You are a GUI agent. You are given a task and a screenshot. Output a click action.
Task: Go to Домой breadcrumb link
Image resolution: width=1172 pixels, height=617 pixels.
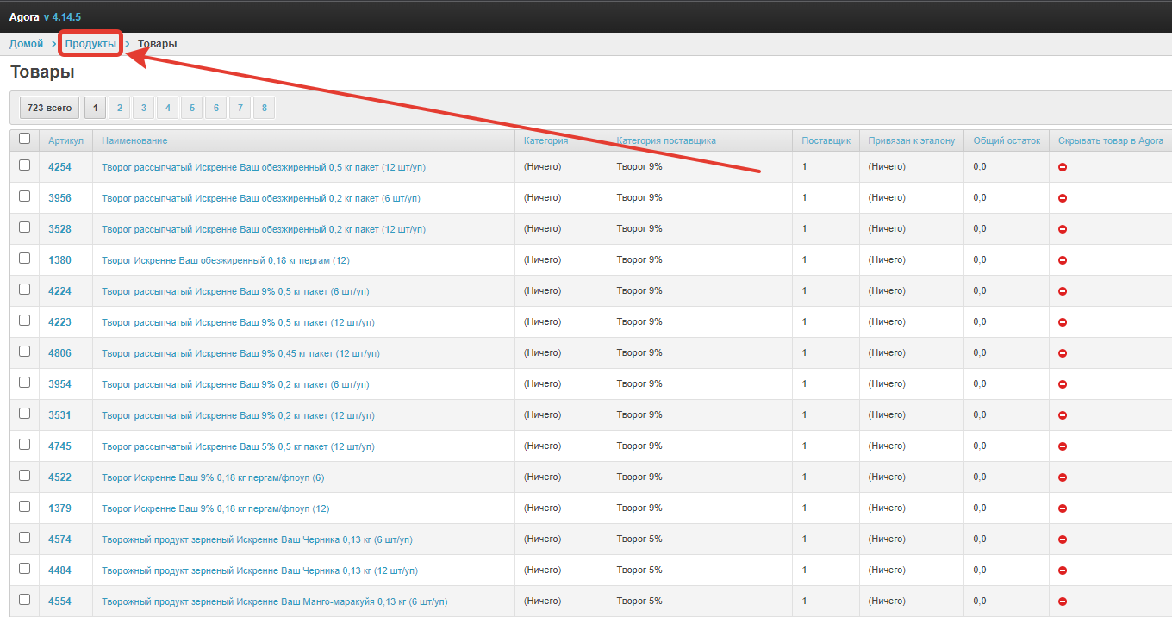[26, 44]
